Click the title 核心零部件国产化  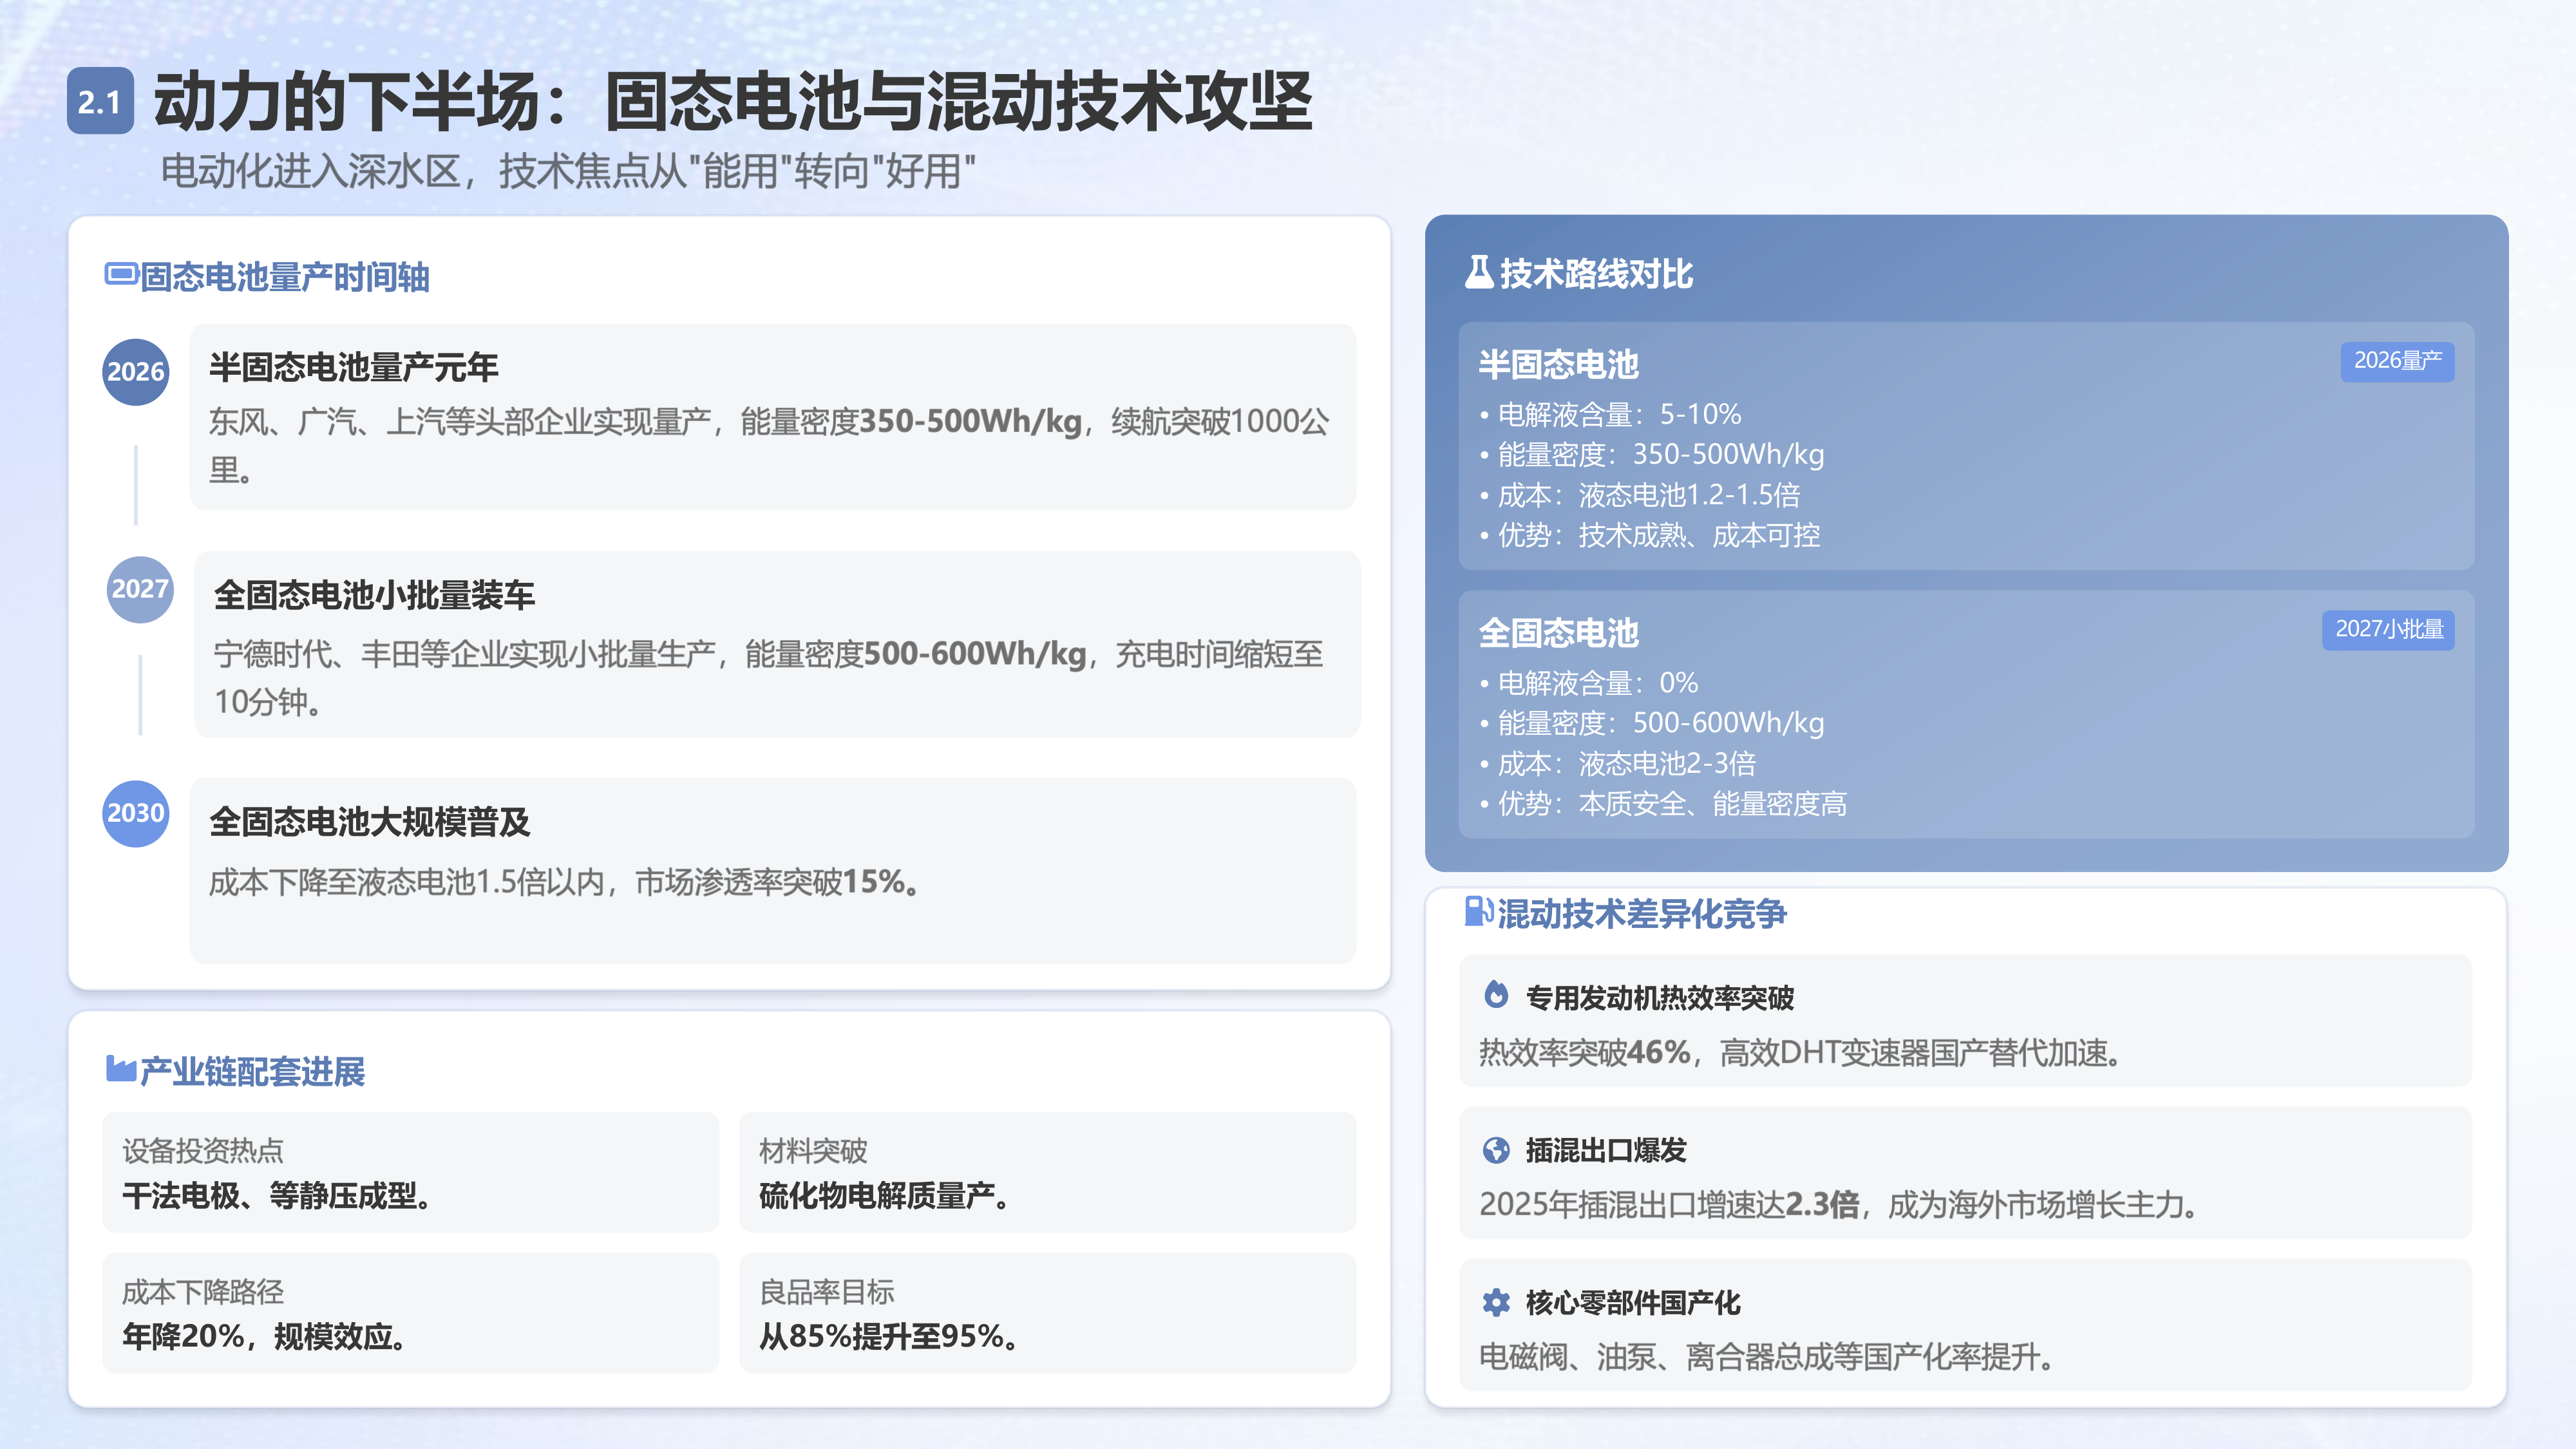[x=1633, y=1302]
